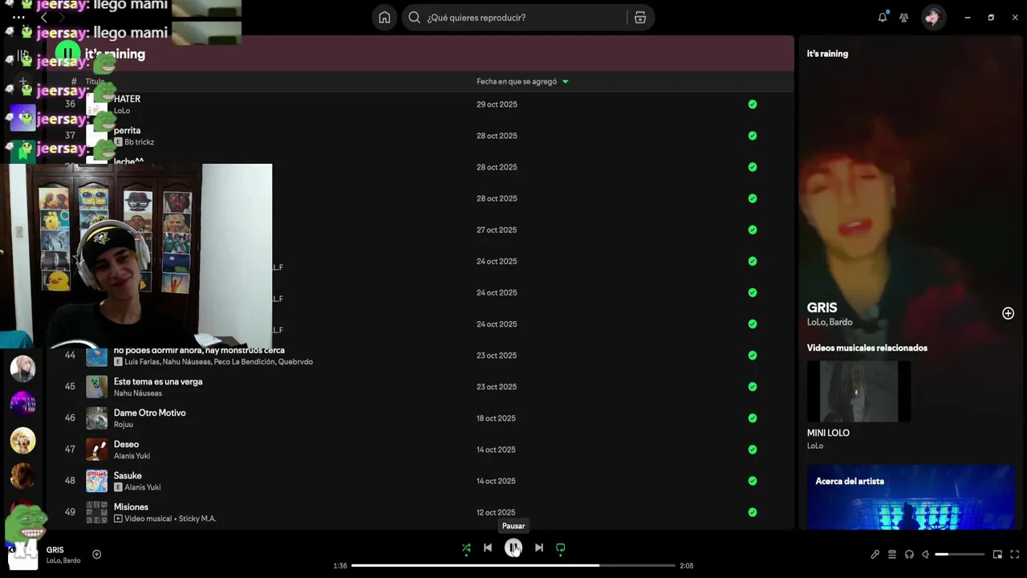Open Nahu Náuseas link under Este tema

click(x=138, y=393)
